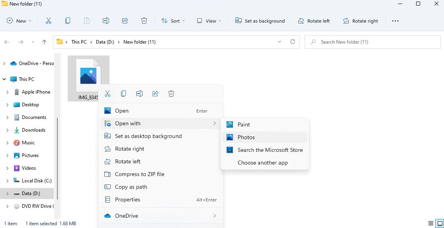Select Compress to ZIP file

tap(160, 174)
